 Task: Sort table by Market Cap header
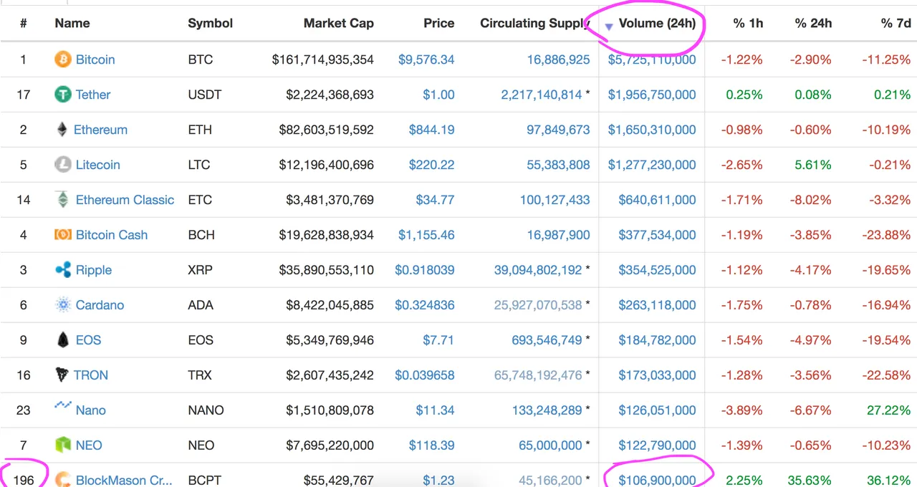point(339,23)
